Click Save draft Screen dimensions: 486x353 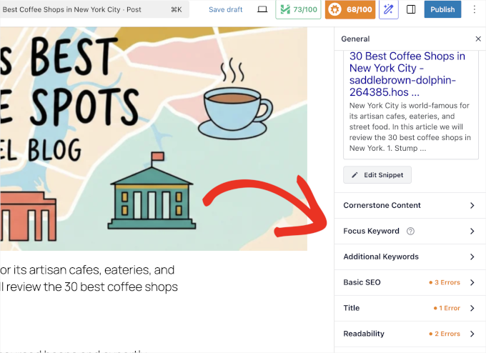tap(225, 10)
